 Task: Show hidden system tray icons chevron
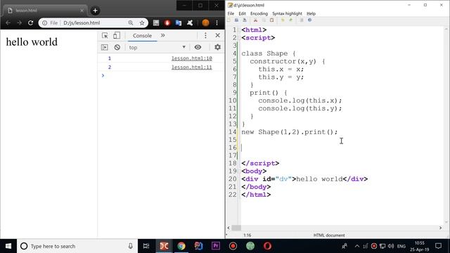357,246
